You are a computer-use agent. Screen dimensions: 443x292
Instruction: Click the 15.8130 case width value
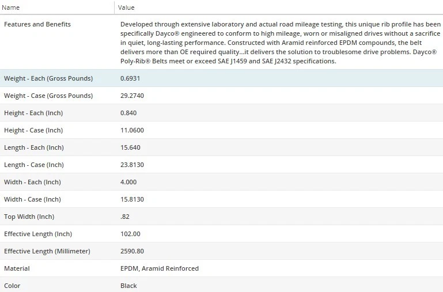pos(132,199)
